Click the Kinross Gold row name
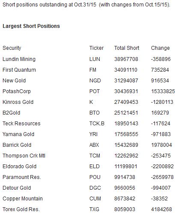This screenshot has height=215, width=175. pos(18,102)
